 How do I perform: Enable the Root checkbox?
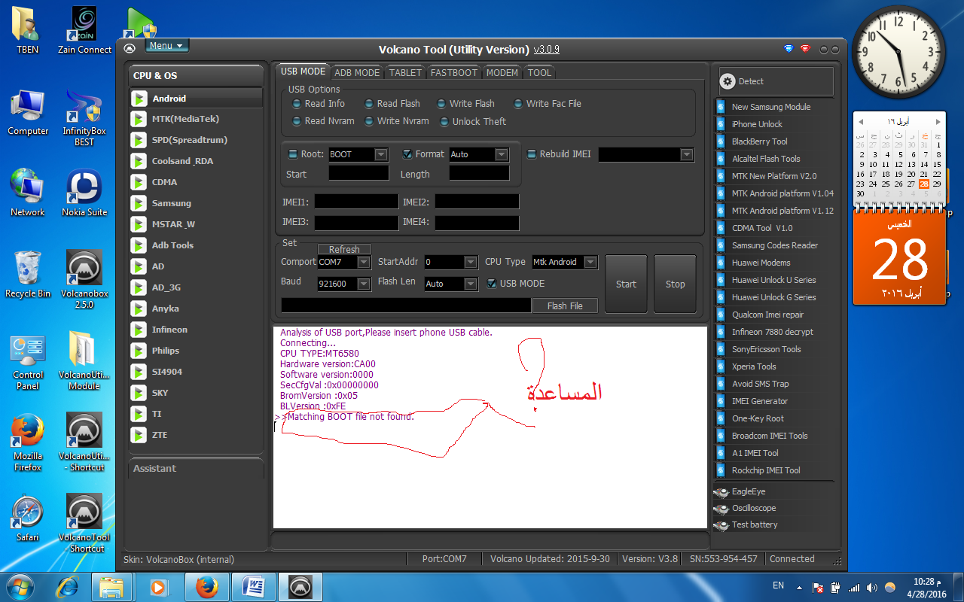click(x=293, y=154)
